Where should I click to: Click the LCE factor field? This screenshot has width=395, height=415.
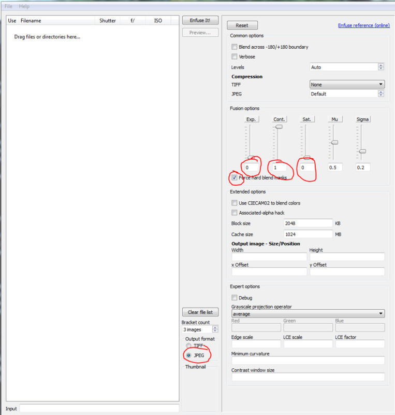[360, 344]
